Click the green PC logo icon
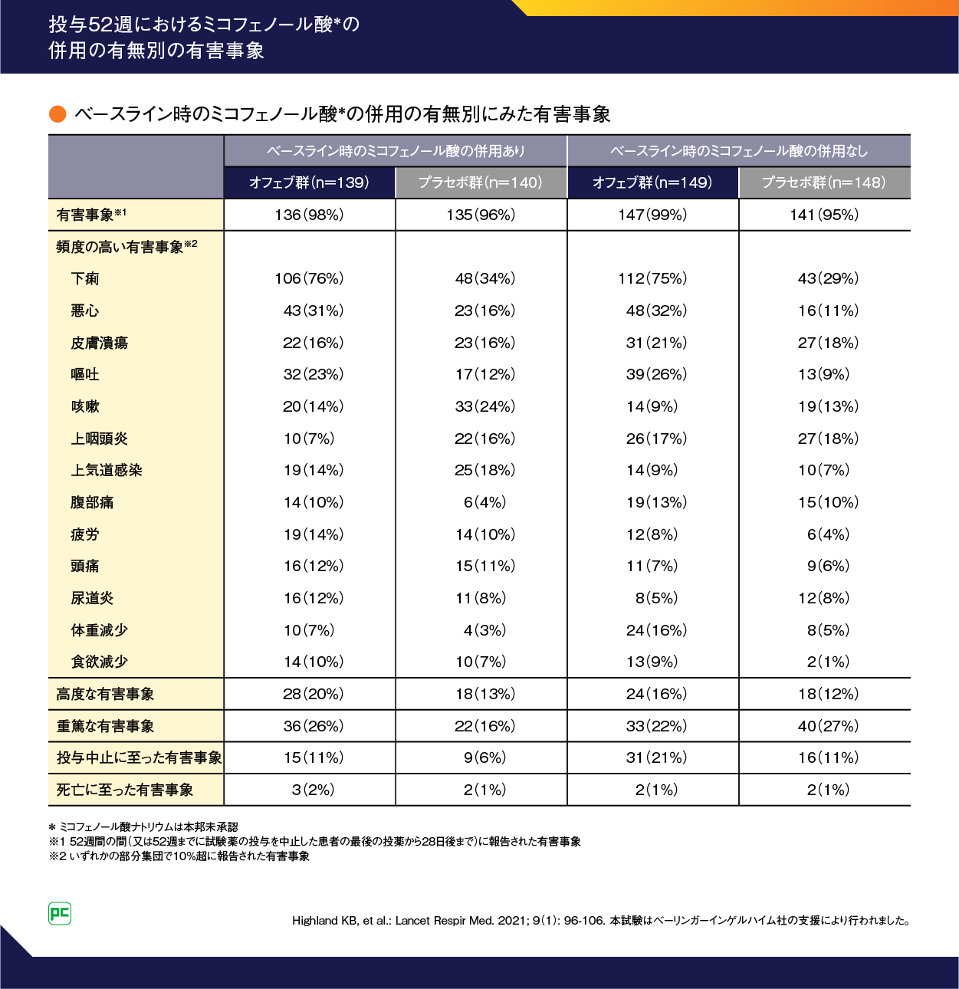959x989 pixels. tap(60, 913)
